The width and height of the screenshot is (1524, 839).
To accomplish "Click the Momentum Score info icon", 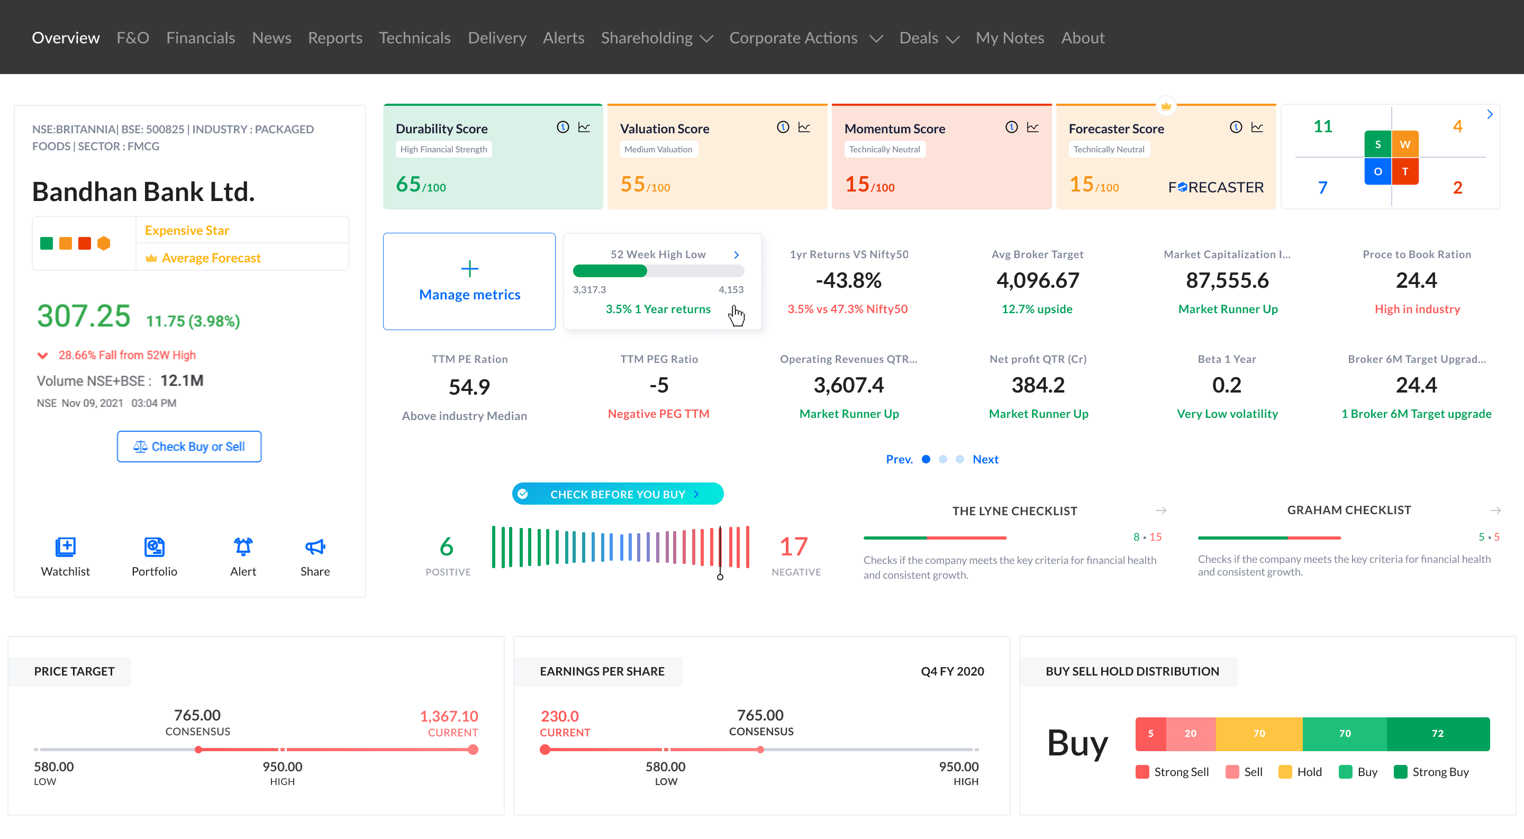I will pos(1012,127).
